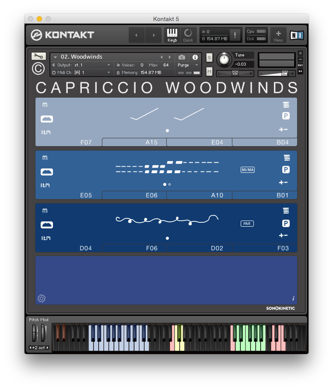Click the P icon in middle field
The height and width of the screenshot is (389, 333).
pyautogui.click(x=286, y=170)
